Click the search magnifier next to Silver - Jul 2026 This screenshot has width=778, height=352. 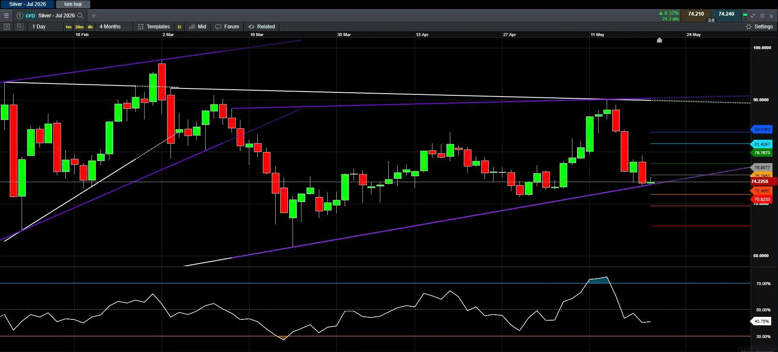pyautogui.click(x=80, y=16)
